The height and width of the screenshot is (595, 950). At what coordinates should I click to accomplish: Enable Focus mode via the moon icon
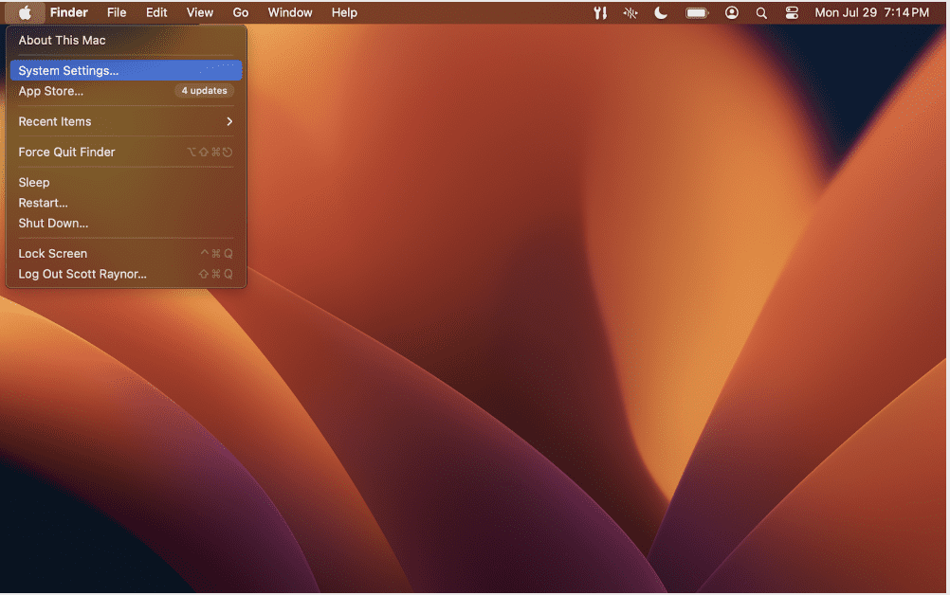point(661,12)
